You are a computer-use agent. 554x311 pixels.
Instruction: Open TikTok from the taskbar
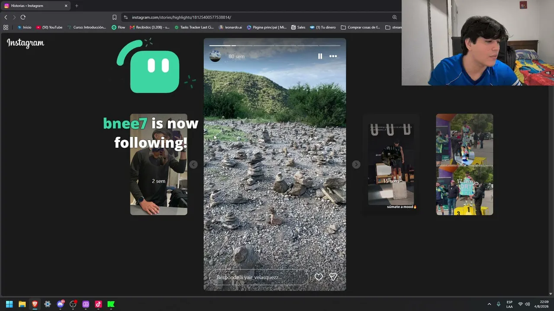tap(98, 304)
